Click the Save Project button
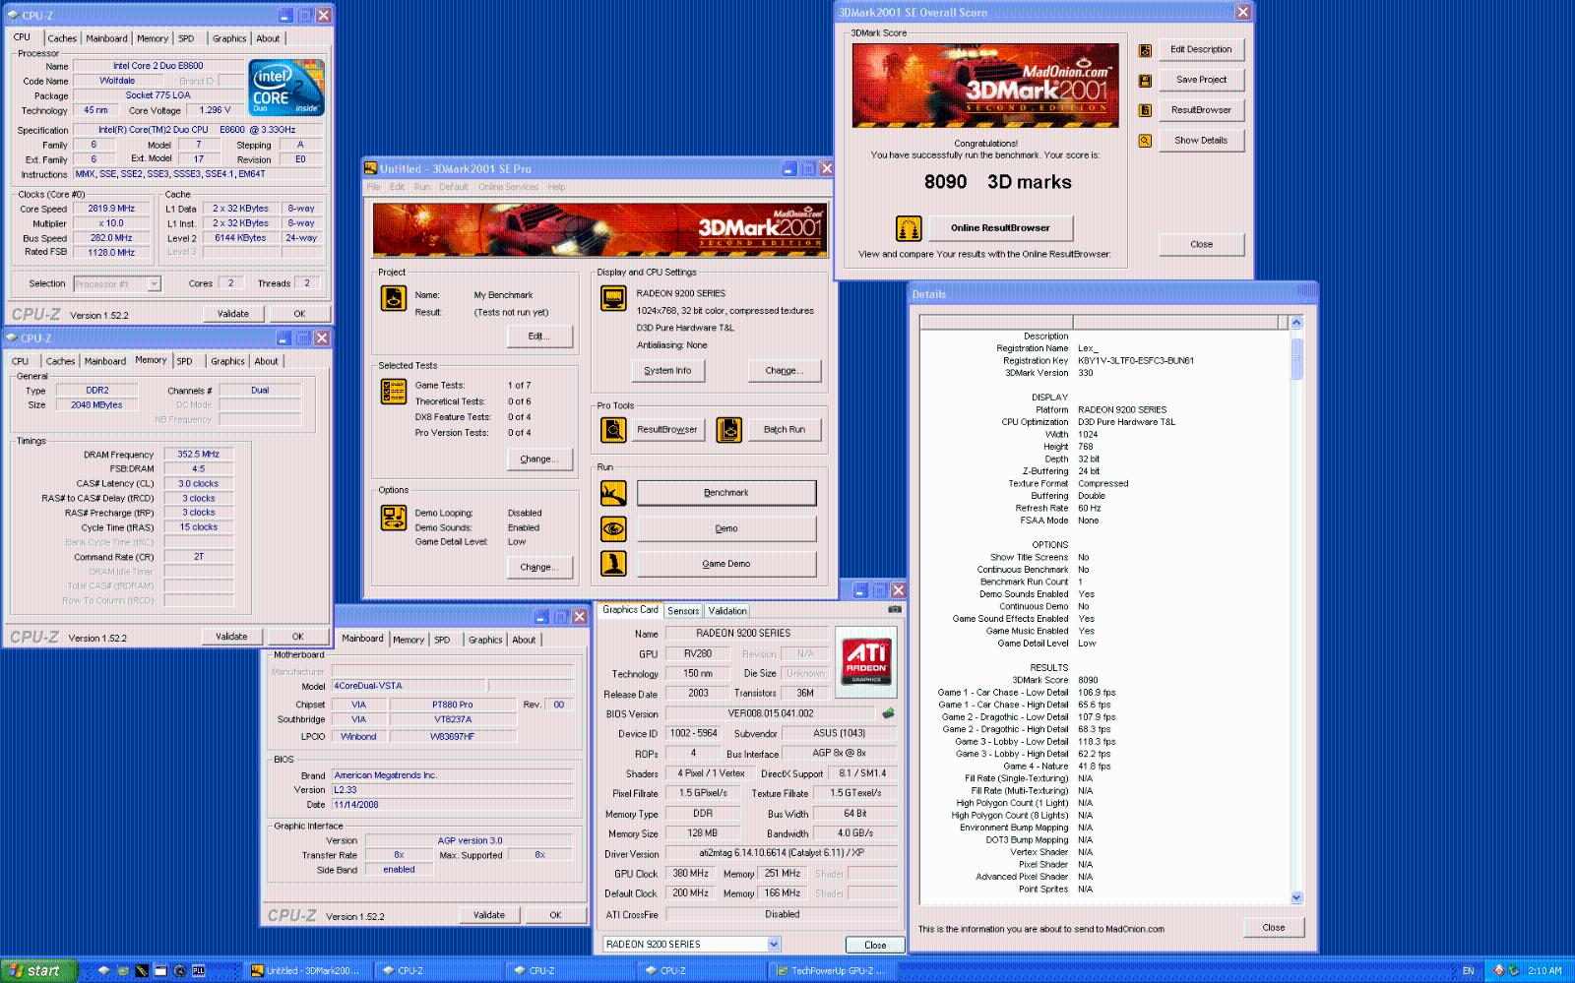Image resolution: width=1575 pixels, height=983 pixels. 1201,81
